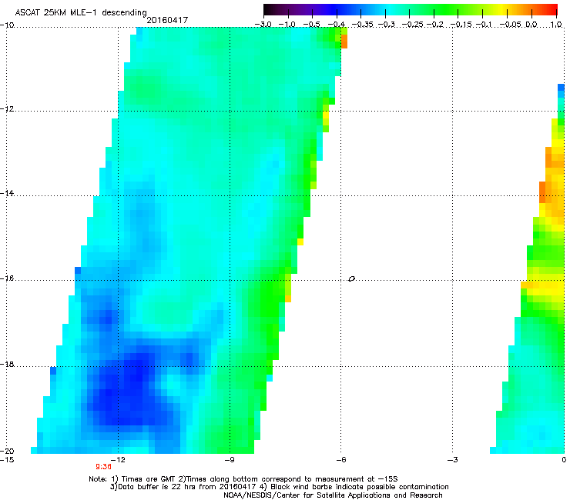Viewport: 570px width, 500px height.
Task: Click the longitude axis label '-15'
Action: (7, 460)
